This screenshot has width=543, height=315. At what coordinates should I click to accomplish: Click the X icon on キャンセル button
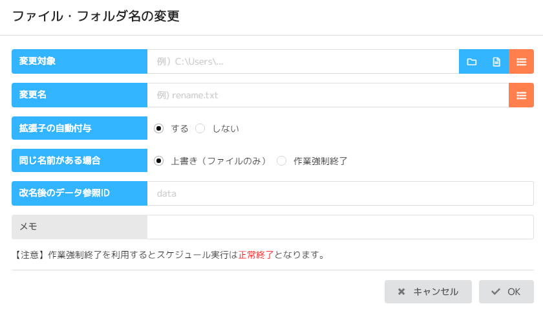click(x=401, y=292)
